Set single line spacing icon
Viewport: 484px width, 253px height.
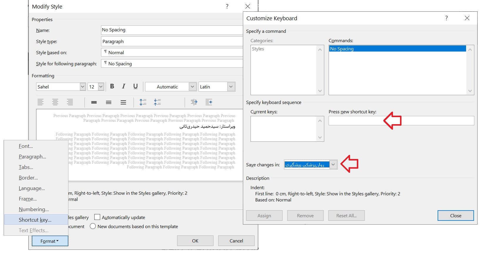pyautogui.click(x=94, y=102)
